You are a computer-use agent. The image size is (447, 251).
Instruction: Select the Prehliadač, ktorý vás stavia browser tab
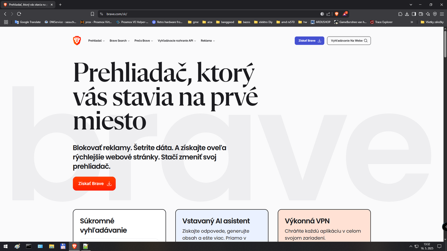click(x=27, y=5)
